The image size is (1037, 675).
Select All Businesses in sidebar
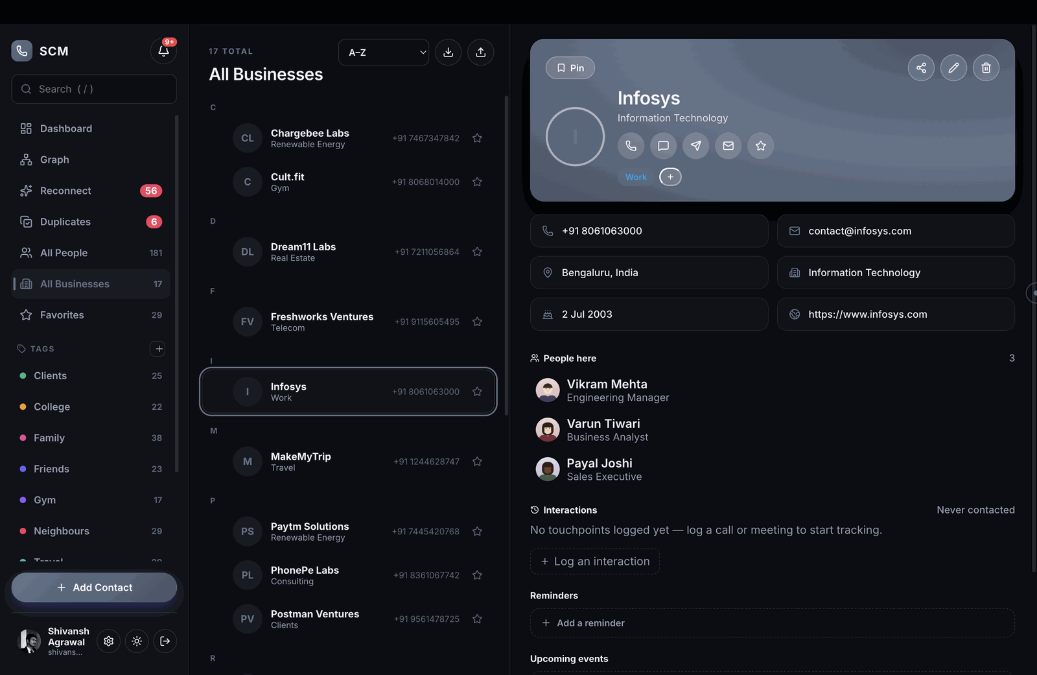tap(91, 284)
